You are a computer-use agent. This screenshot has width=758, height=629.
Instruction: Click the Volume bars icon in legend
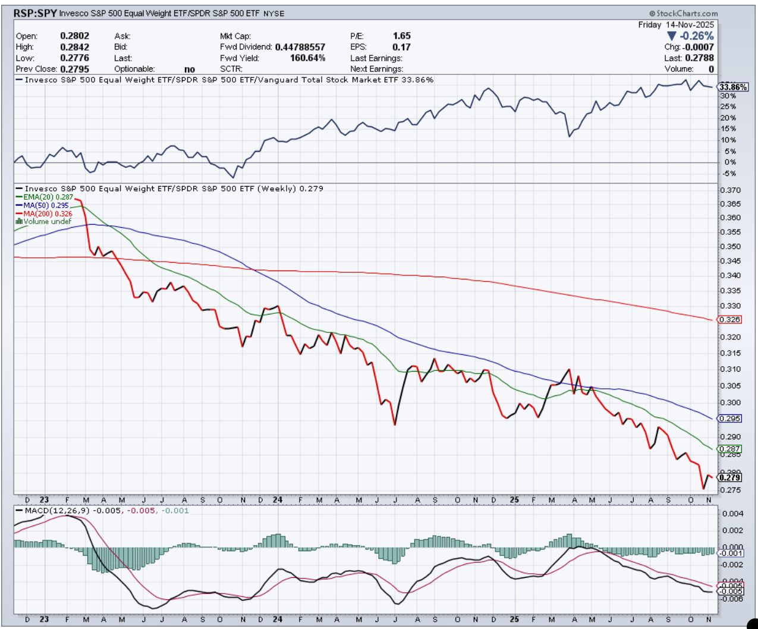(x=19, y=222)
